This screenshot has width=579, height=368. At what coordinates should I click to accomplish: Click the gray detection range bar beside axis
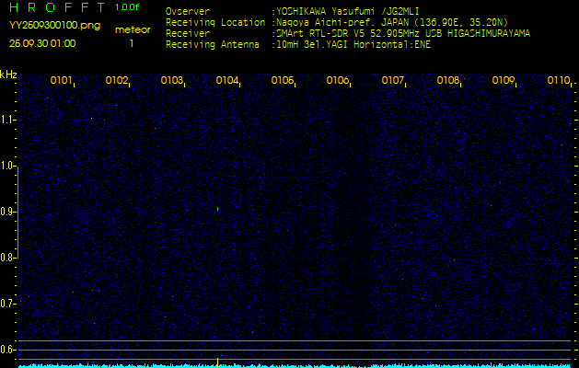pyautogui.click(x=17, y=213)
